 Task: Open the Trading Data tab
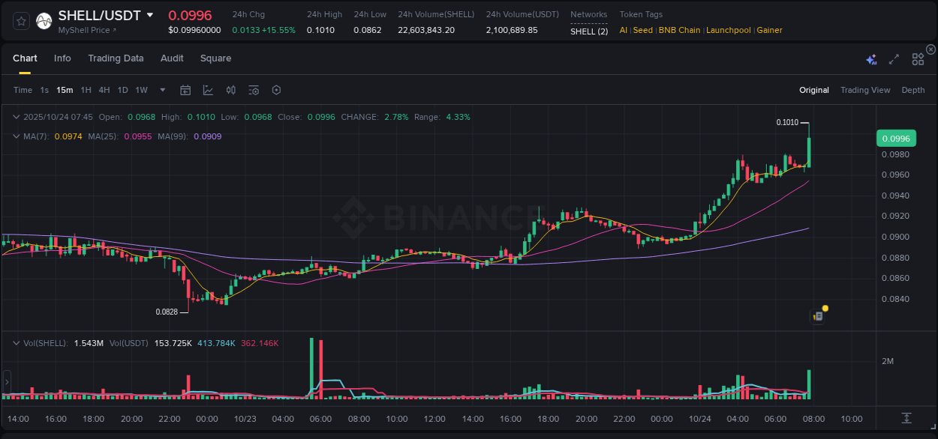[x=116, y=58]
